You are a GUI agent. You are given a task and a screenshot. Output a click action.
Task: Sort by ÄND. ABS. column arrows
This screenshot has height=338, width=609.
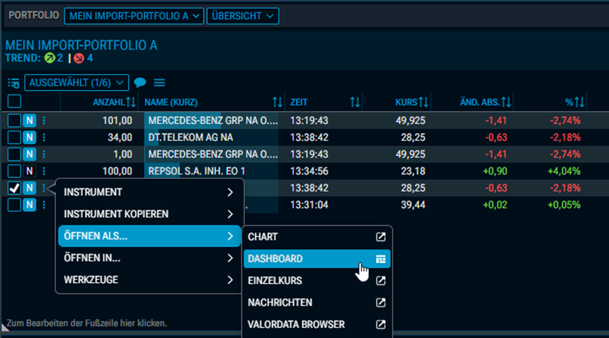point(506,102)
